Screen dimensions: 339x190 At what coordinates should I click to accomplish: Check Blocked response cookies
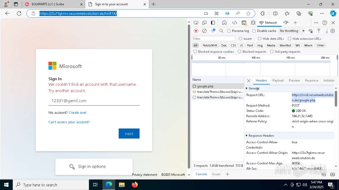(x=195, y=52)
